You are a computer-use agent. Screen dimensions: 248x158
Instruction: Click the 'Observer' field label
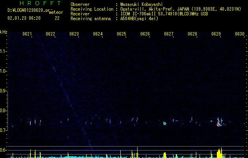80,4
